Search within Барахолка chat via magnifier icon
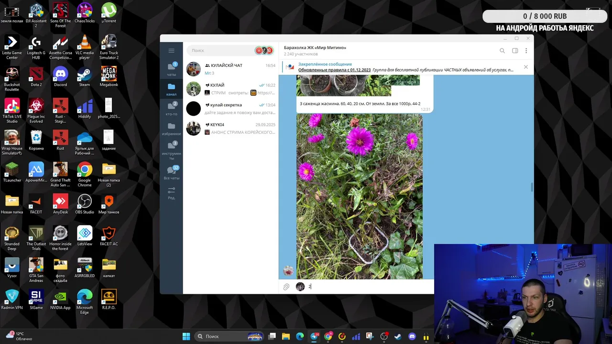 [x=502, y=51]
